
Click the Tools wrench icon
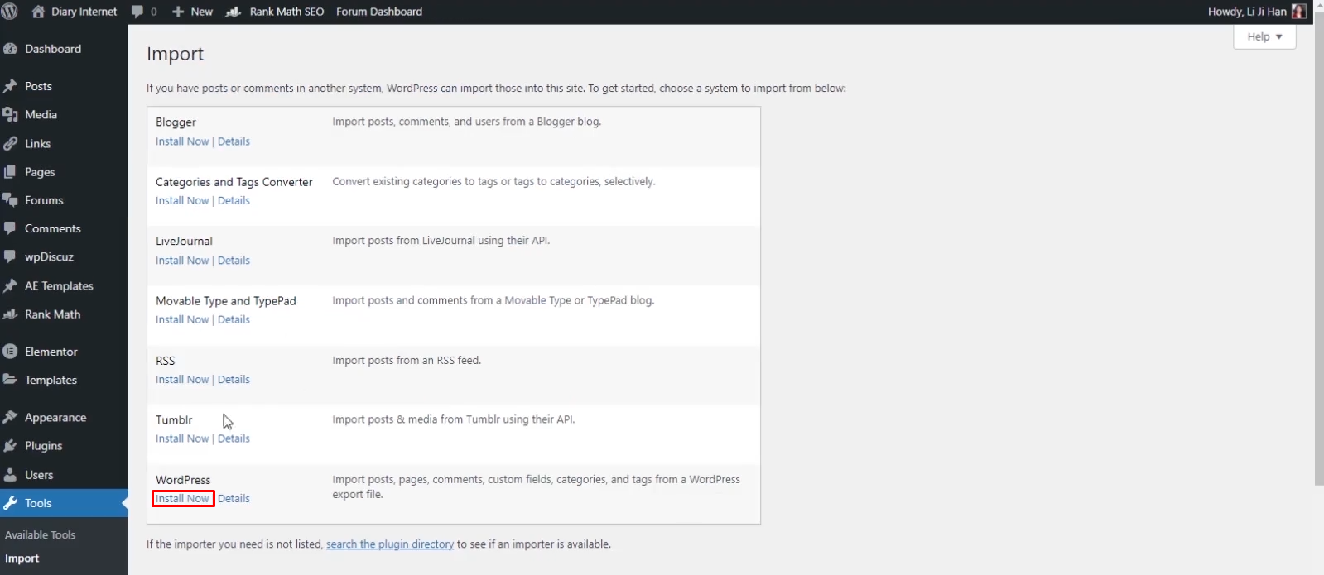click(x=10, y=503)
